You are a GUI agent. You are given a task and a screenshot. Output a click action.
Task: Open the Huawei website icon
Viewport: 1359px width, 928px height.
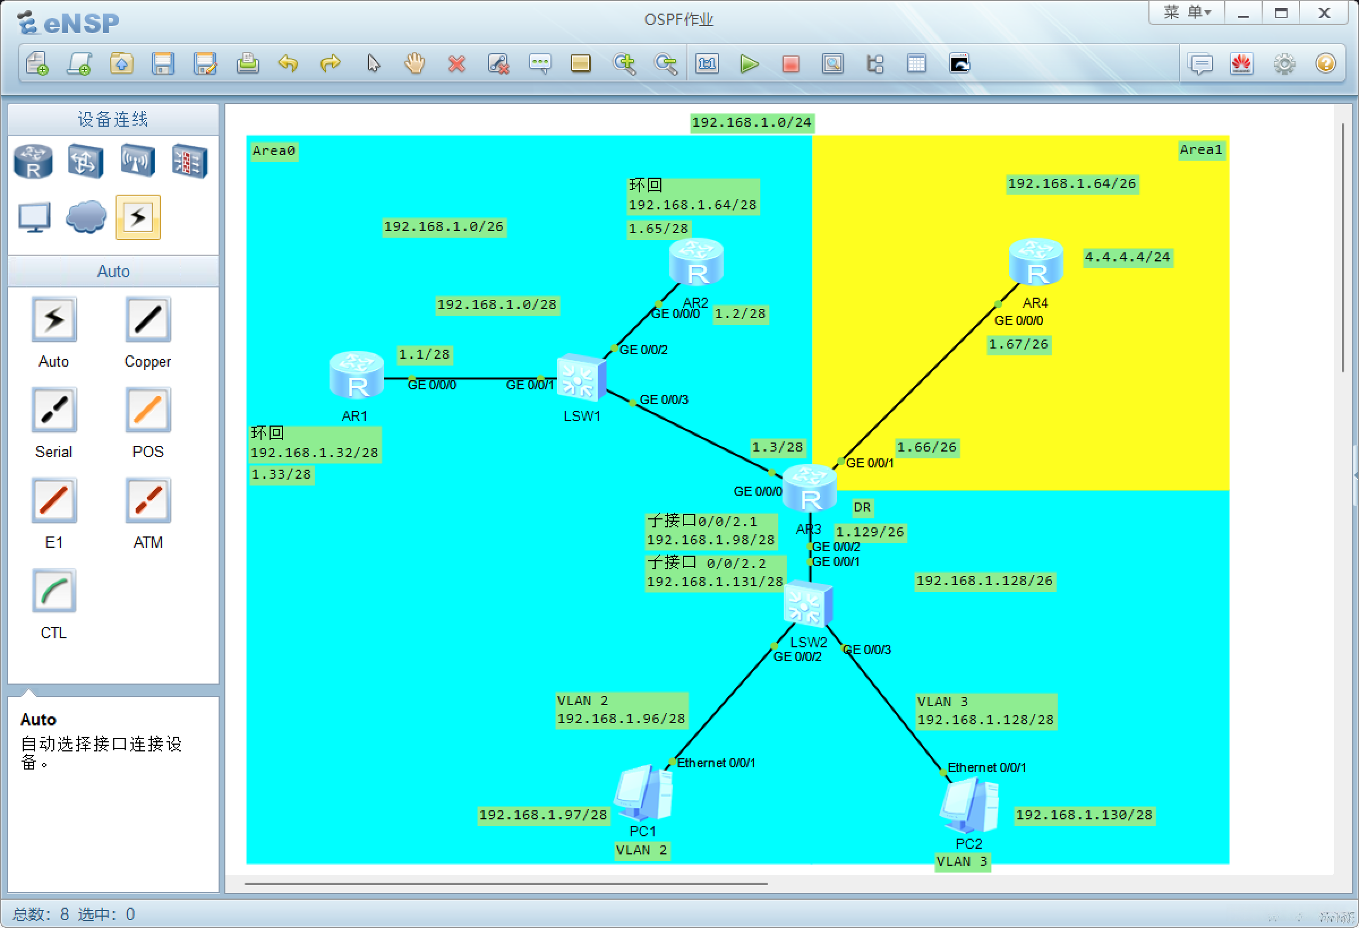tap(1241, 64)
